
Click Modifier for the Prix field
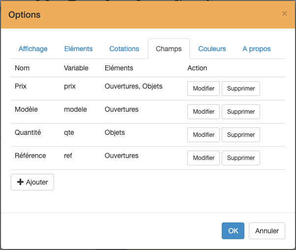(204, 89)
